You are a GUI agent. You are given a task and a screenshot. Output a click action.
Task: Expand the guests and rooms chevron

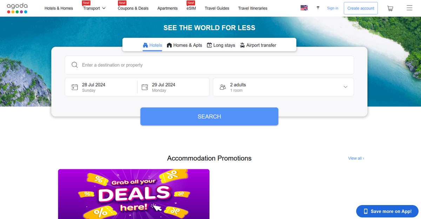(345, 87)
